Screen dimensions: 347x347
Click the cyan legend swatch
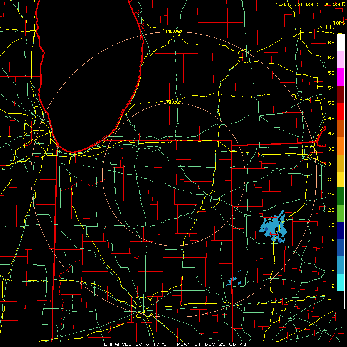point(340,283)
